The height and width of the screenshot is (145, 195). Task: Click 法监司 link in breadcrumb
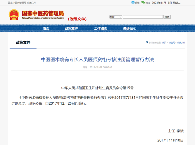[172, 43]
